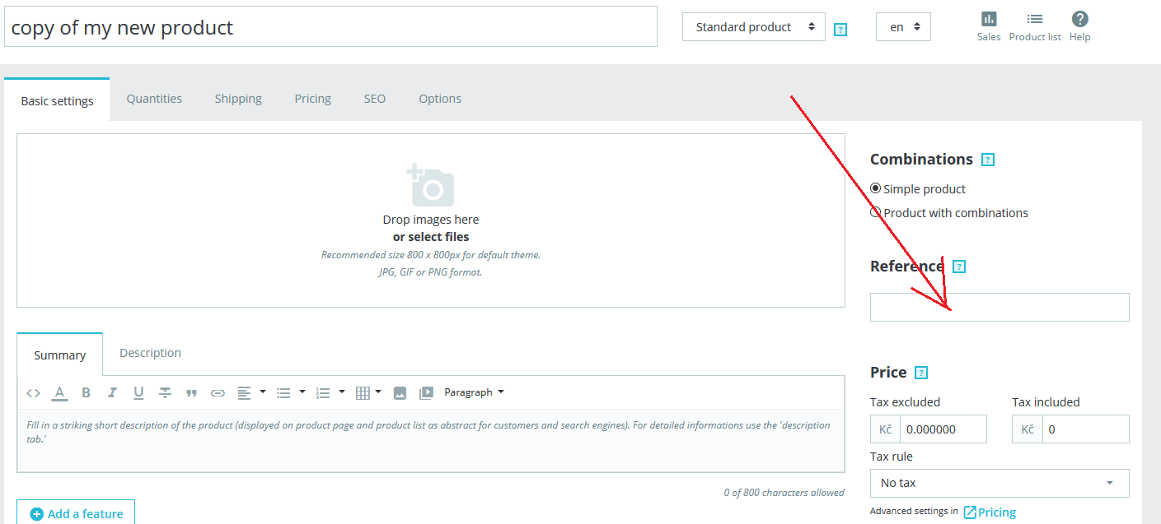Screen dimensions: 1161x524
Task: Follow the Pricing advanced settings link
Action: pyautogui.click(x=990, y=512)
